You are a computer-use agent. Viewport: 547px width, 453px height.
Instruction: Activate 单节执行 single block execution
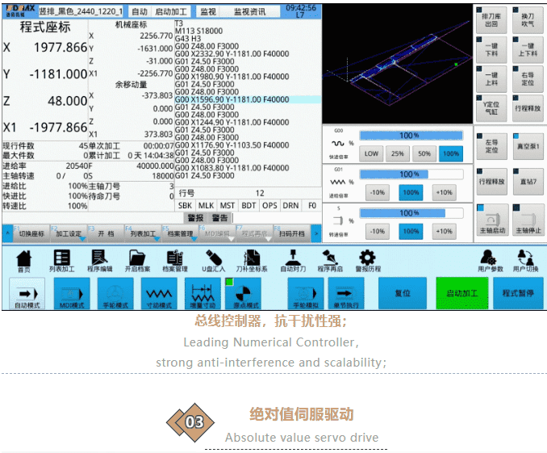coord(346,294)
